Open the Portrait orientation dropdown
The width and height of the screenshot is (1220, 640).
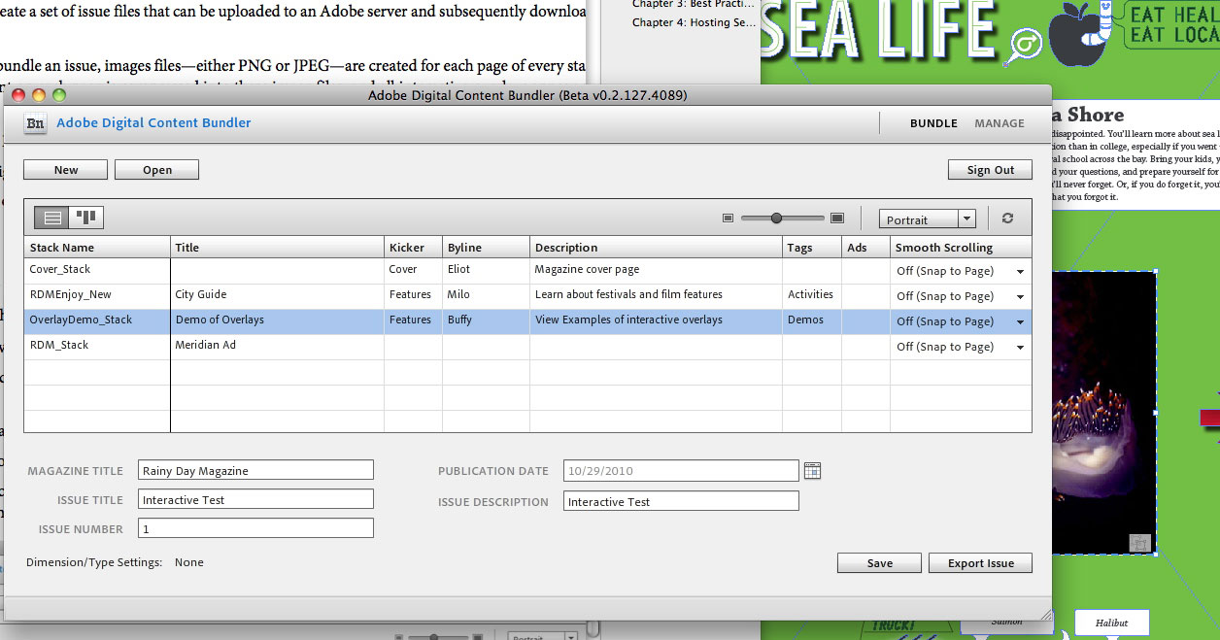927,219
